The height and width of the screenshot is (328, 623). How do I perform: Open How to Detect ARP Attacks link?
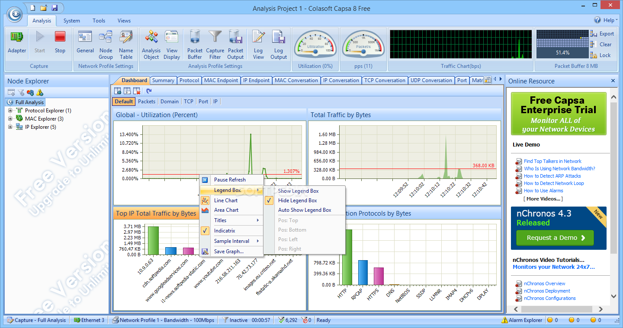point(552,176)
